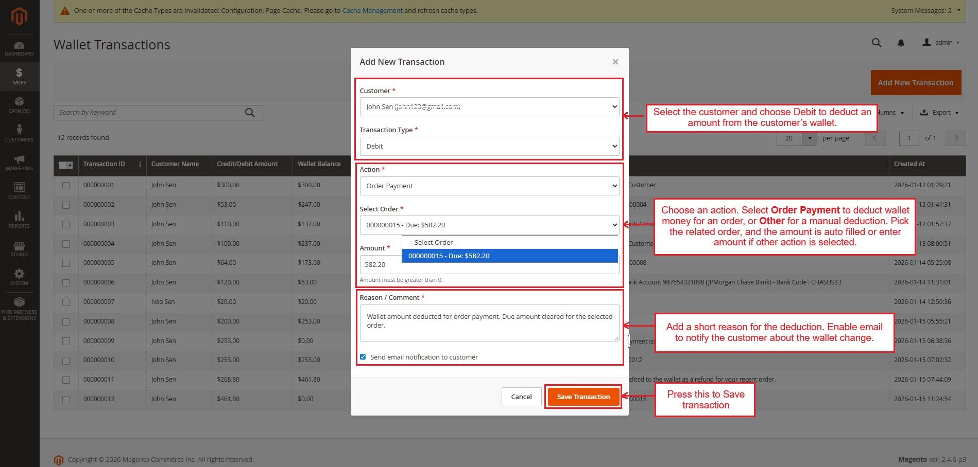
Task: Close the Add New Transaction dialog
Action: coord(615,62)
